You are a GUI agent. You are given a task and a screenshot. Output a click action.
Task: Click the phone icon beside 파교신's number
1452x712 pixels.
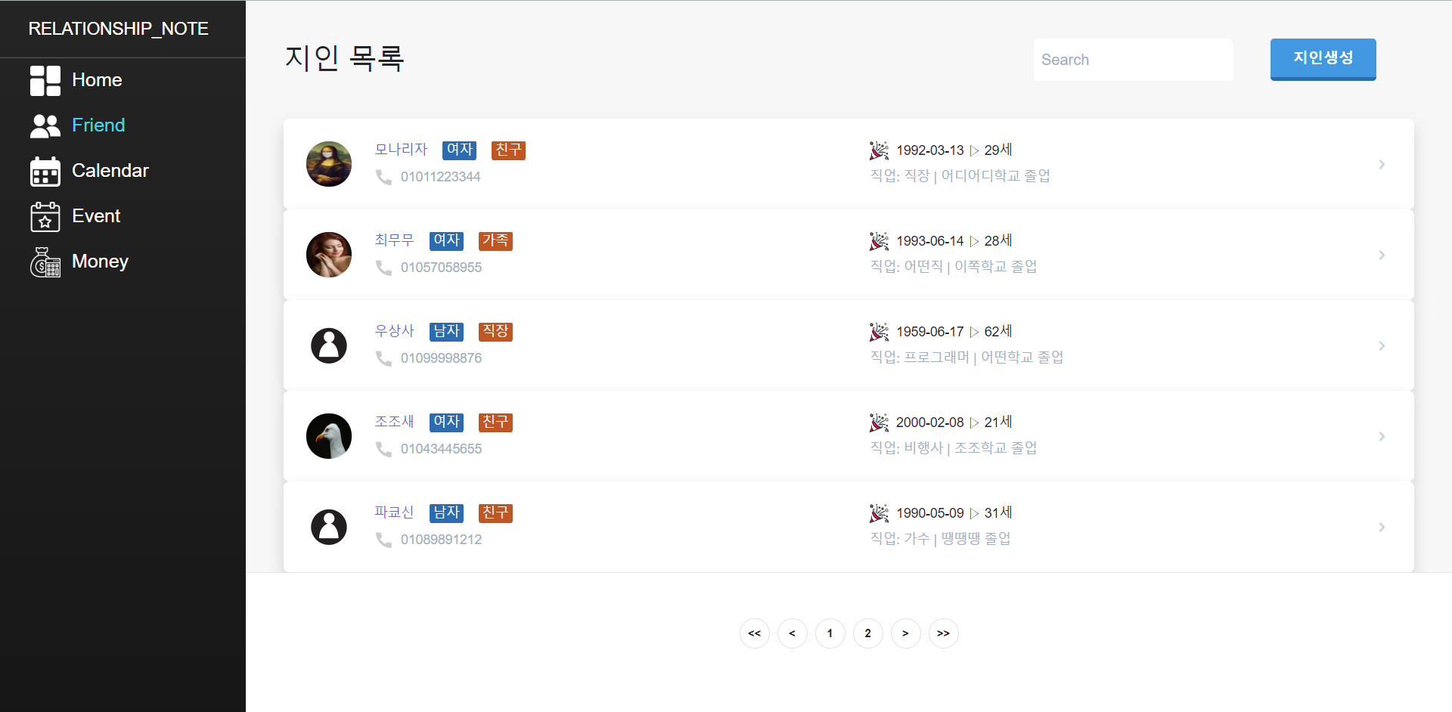383,539
